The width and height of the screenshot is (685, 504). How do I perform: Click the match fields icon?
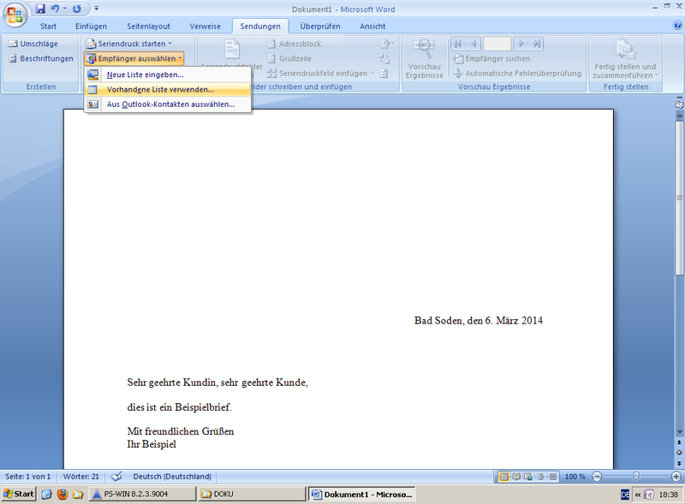[x=384, y=58]
